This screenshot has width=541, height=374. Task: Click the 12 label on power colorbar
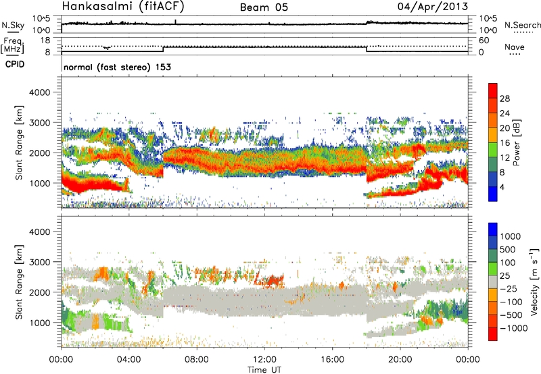click(504, 158)
